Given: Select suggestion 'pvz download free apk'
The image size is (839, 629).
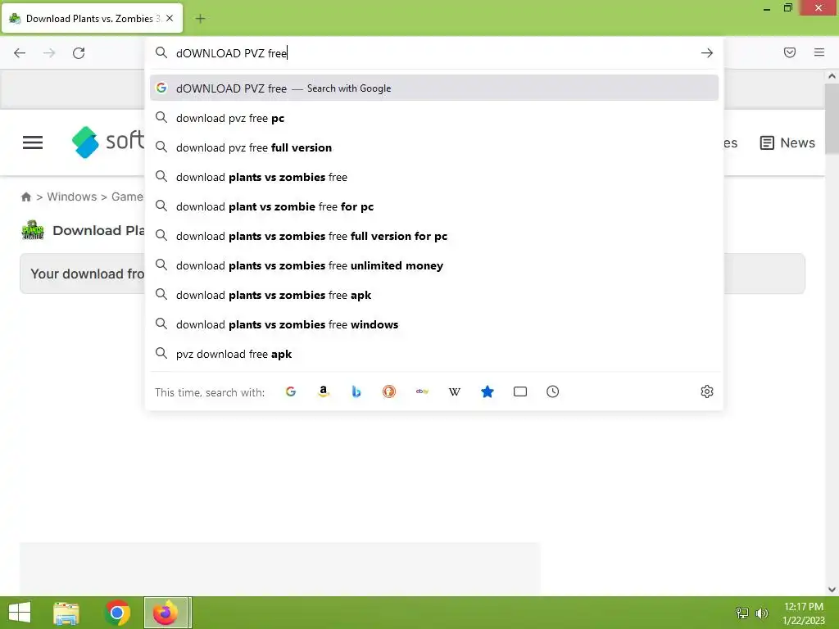Looking at the screenshot, I should pyautogui.click(x=434, y=354).
